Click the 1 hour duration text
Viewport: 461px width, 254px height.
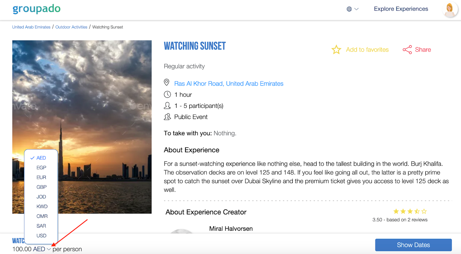pyautogui.click(x=183, y=95)
